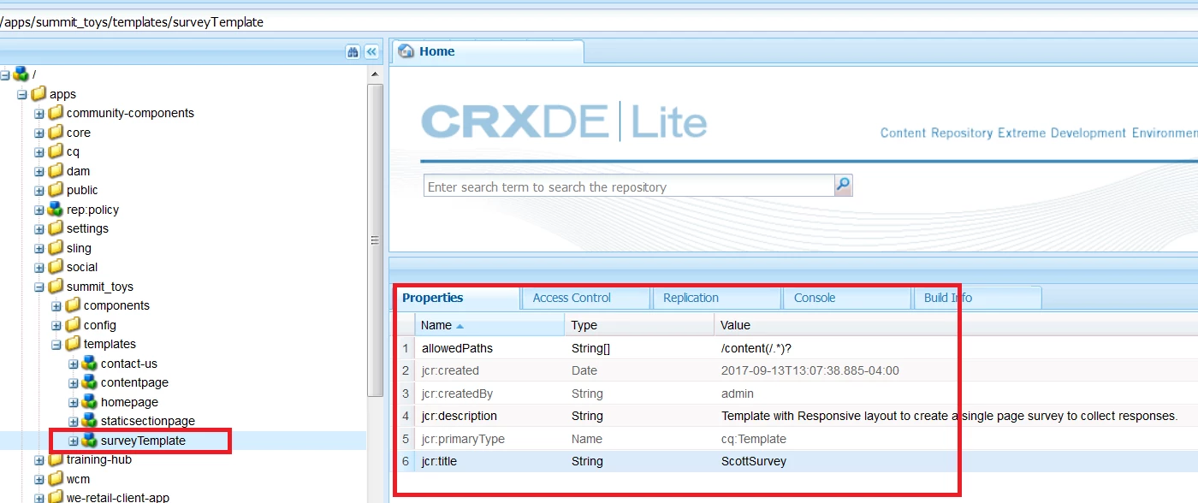Click the contact-us template node icon
This screenshot has width=1198, height=503.
point(90,364)
